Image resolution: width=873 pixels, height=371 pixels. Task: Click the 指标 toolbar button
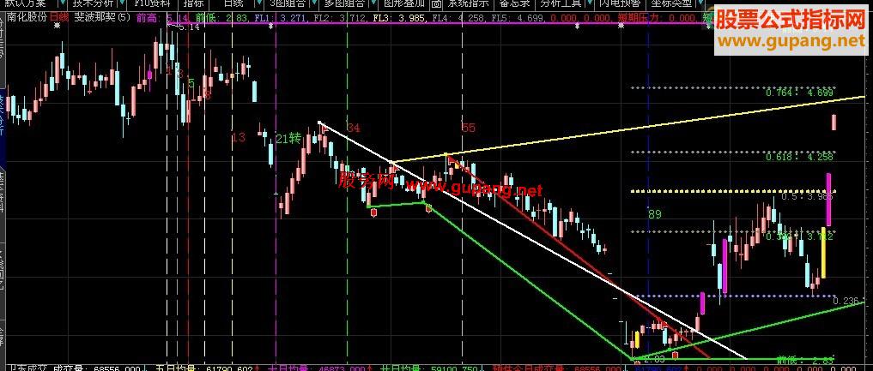point(193,3)
